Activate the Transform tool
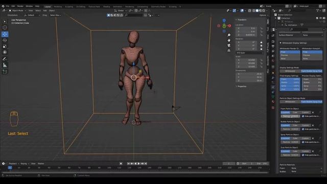 tap(5, 52)
